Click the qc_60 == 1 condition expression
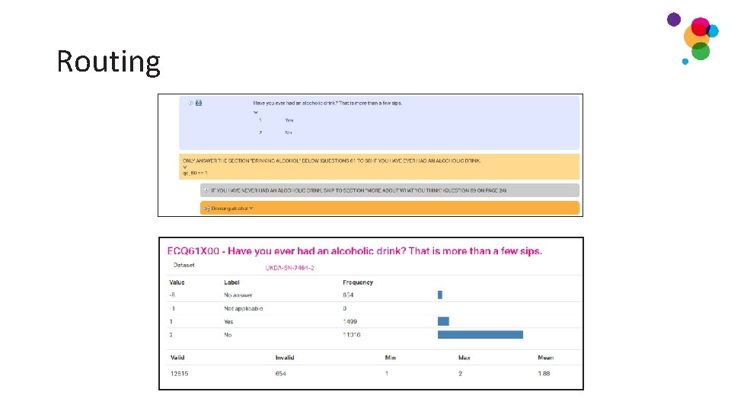731x411 pixels. tap(195, 173)
